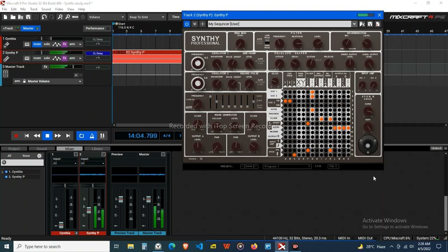448x252 pixels.
Task: Switch to the Sound tab
Action: point(42,149)
